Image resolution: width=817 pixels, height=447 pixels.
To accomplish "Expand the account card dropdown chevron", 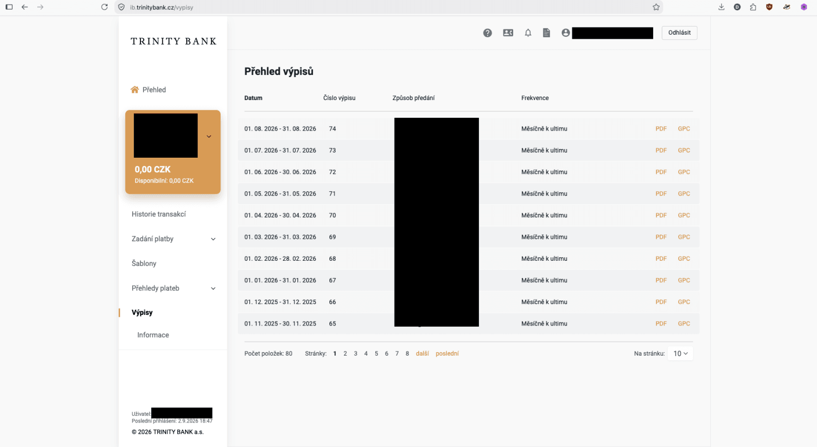I will coord(209,137).
